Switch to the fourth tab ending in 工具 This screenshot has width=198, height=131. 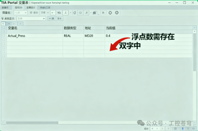[45, 8]
